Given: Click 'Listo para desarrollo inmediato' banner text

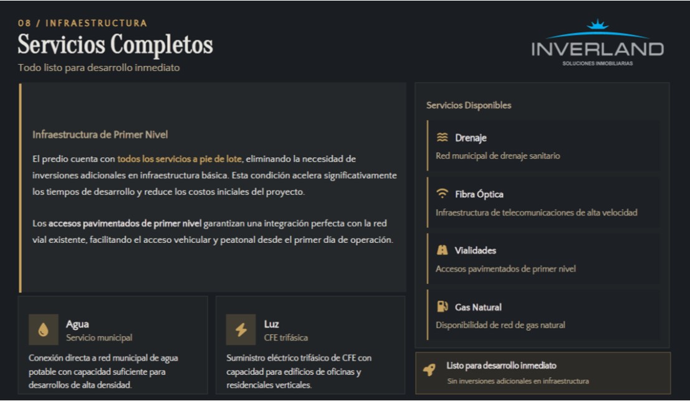Looking at the screenshot, I should (x=501, y=366).
